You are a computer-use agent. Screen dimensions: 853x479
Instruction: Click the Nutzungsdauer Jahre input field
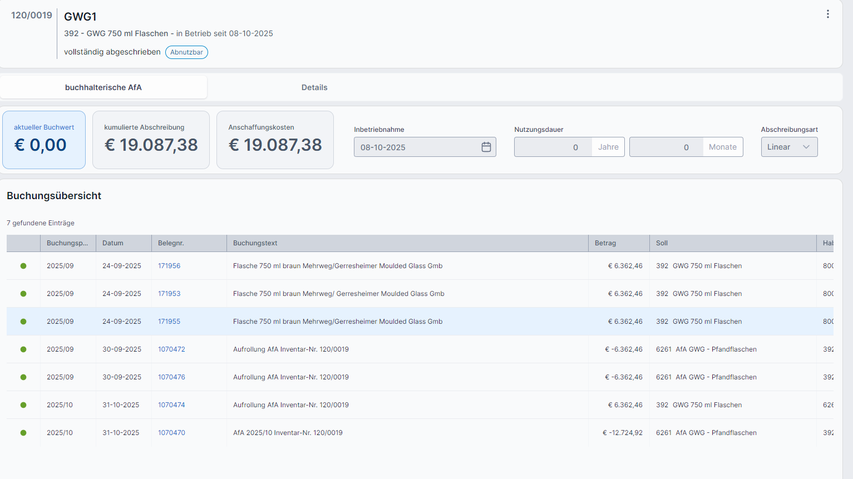click(x=553, y=147)
